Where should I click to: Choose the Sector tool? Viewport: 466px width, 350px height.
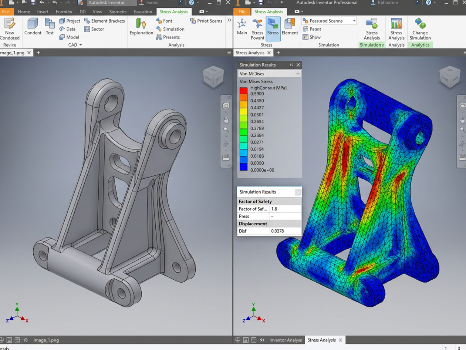click(94, 29)
